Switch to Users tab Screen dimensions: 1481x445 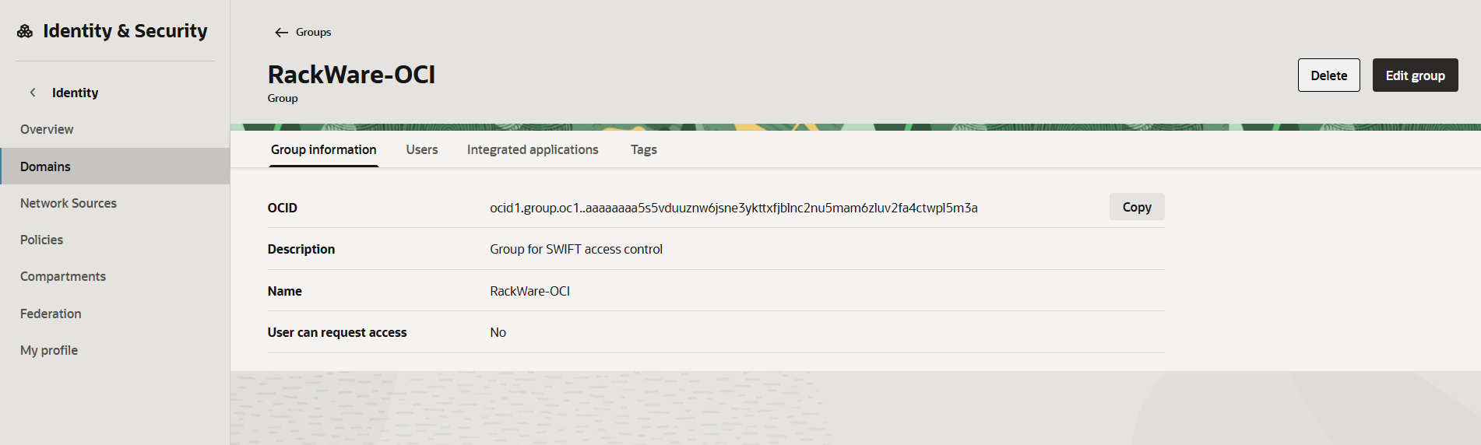(x=422, y=149)
